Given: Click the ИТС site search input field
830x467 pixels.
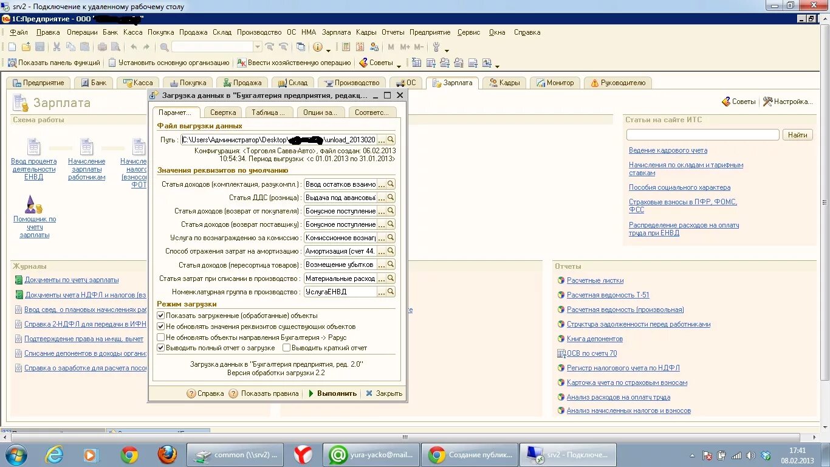Looking at the screenshot, I should click(703, 135).
